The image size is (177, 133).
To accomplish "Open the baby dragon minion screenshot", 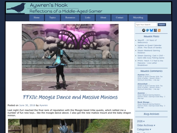I will [70, 126].
